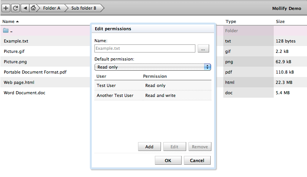Select Web page.html file
The image size is (307, 177).
point(19,82)
